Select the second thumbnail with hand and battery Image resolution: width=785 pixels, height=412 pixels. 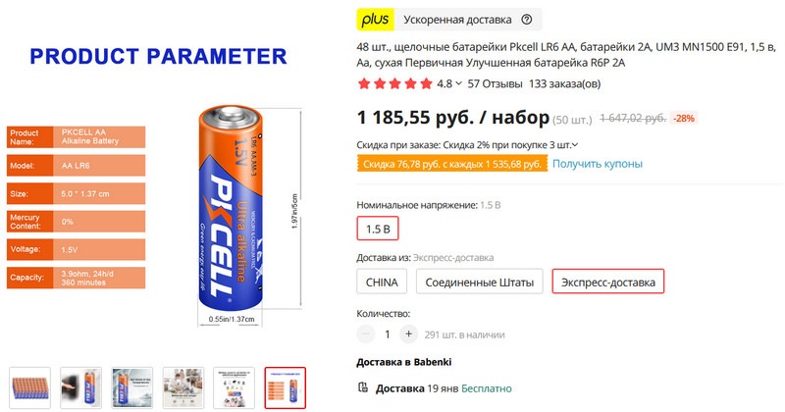81,388
